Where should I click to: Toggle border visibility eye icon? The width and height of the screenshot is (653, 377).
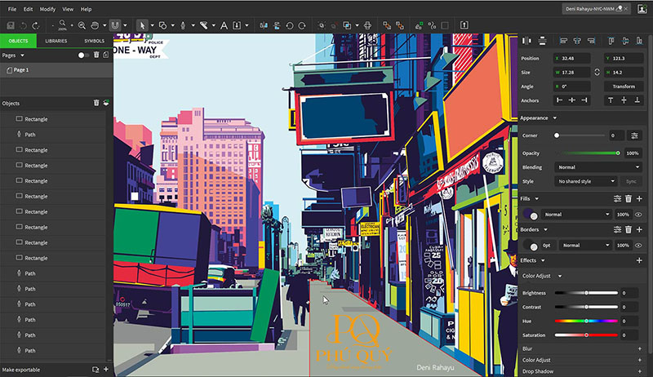(639, 245)
